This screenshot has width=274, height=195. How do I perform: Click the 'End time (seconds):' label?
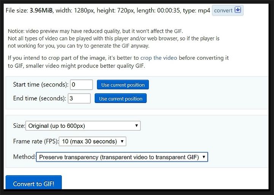pyautogui.click(x=40, y=98)
